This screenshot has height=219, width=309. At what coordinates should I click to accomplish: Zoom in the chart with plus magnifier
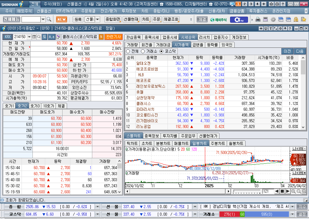tap(294, 191)
